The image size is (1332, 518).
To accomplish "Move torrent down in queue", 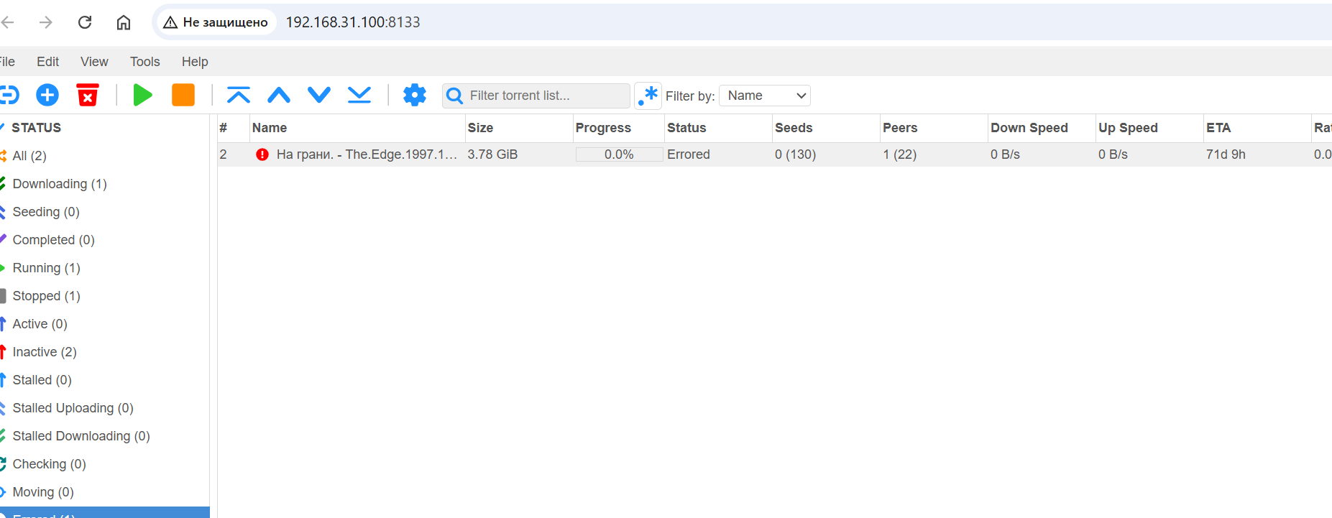I will pos(319,95).
